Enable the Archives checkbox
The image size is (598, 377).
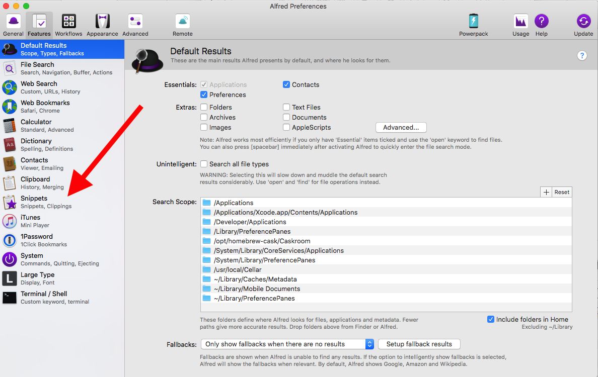(204, 117)
